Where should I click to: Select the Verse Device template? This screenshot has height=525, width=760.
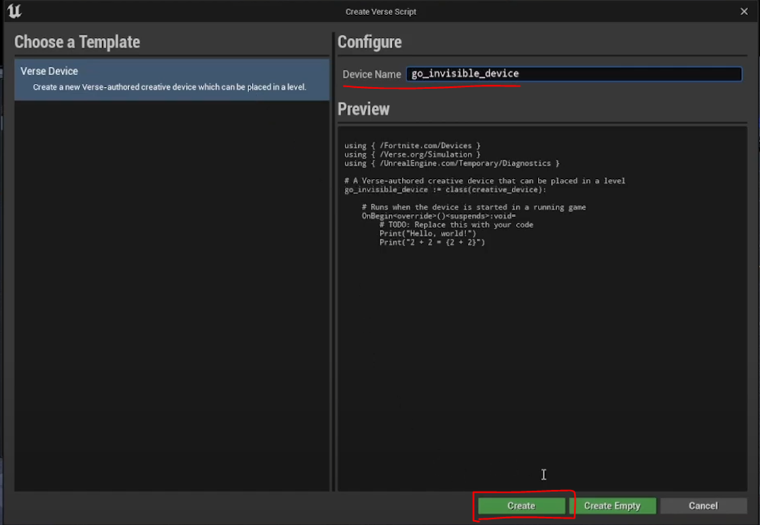(172, 79)
